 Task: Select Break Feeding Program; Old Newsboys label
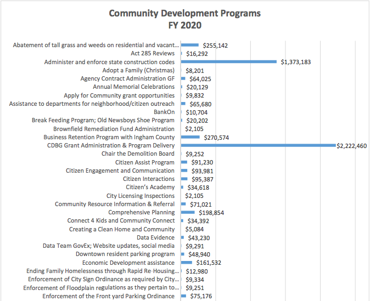click(x=103, y=120)
